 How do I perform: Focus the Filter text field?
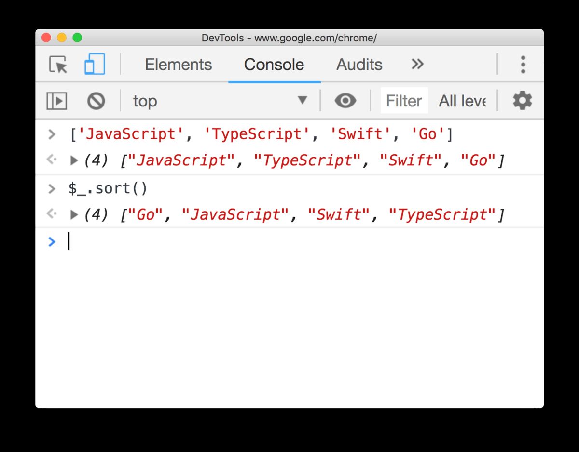pos(404,101)
